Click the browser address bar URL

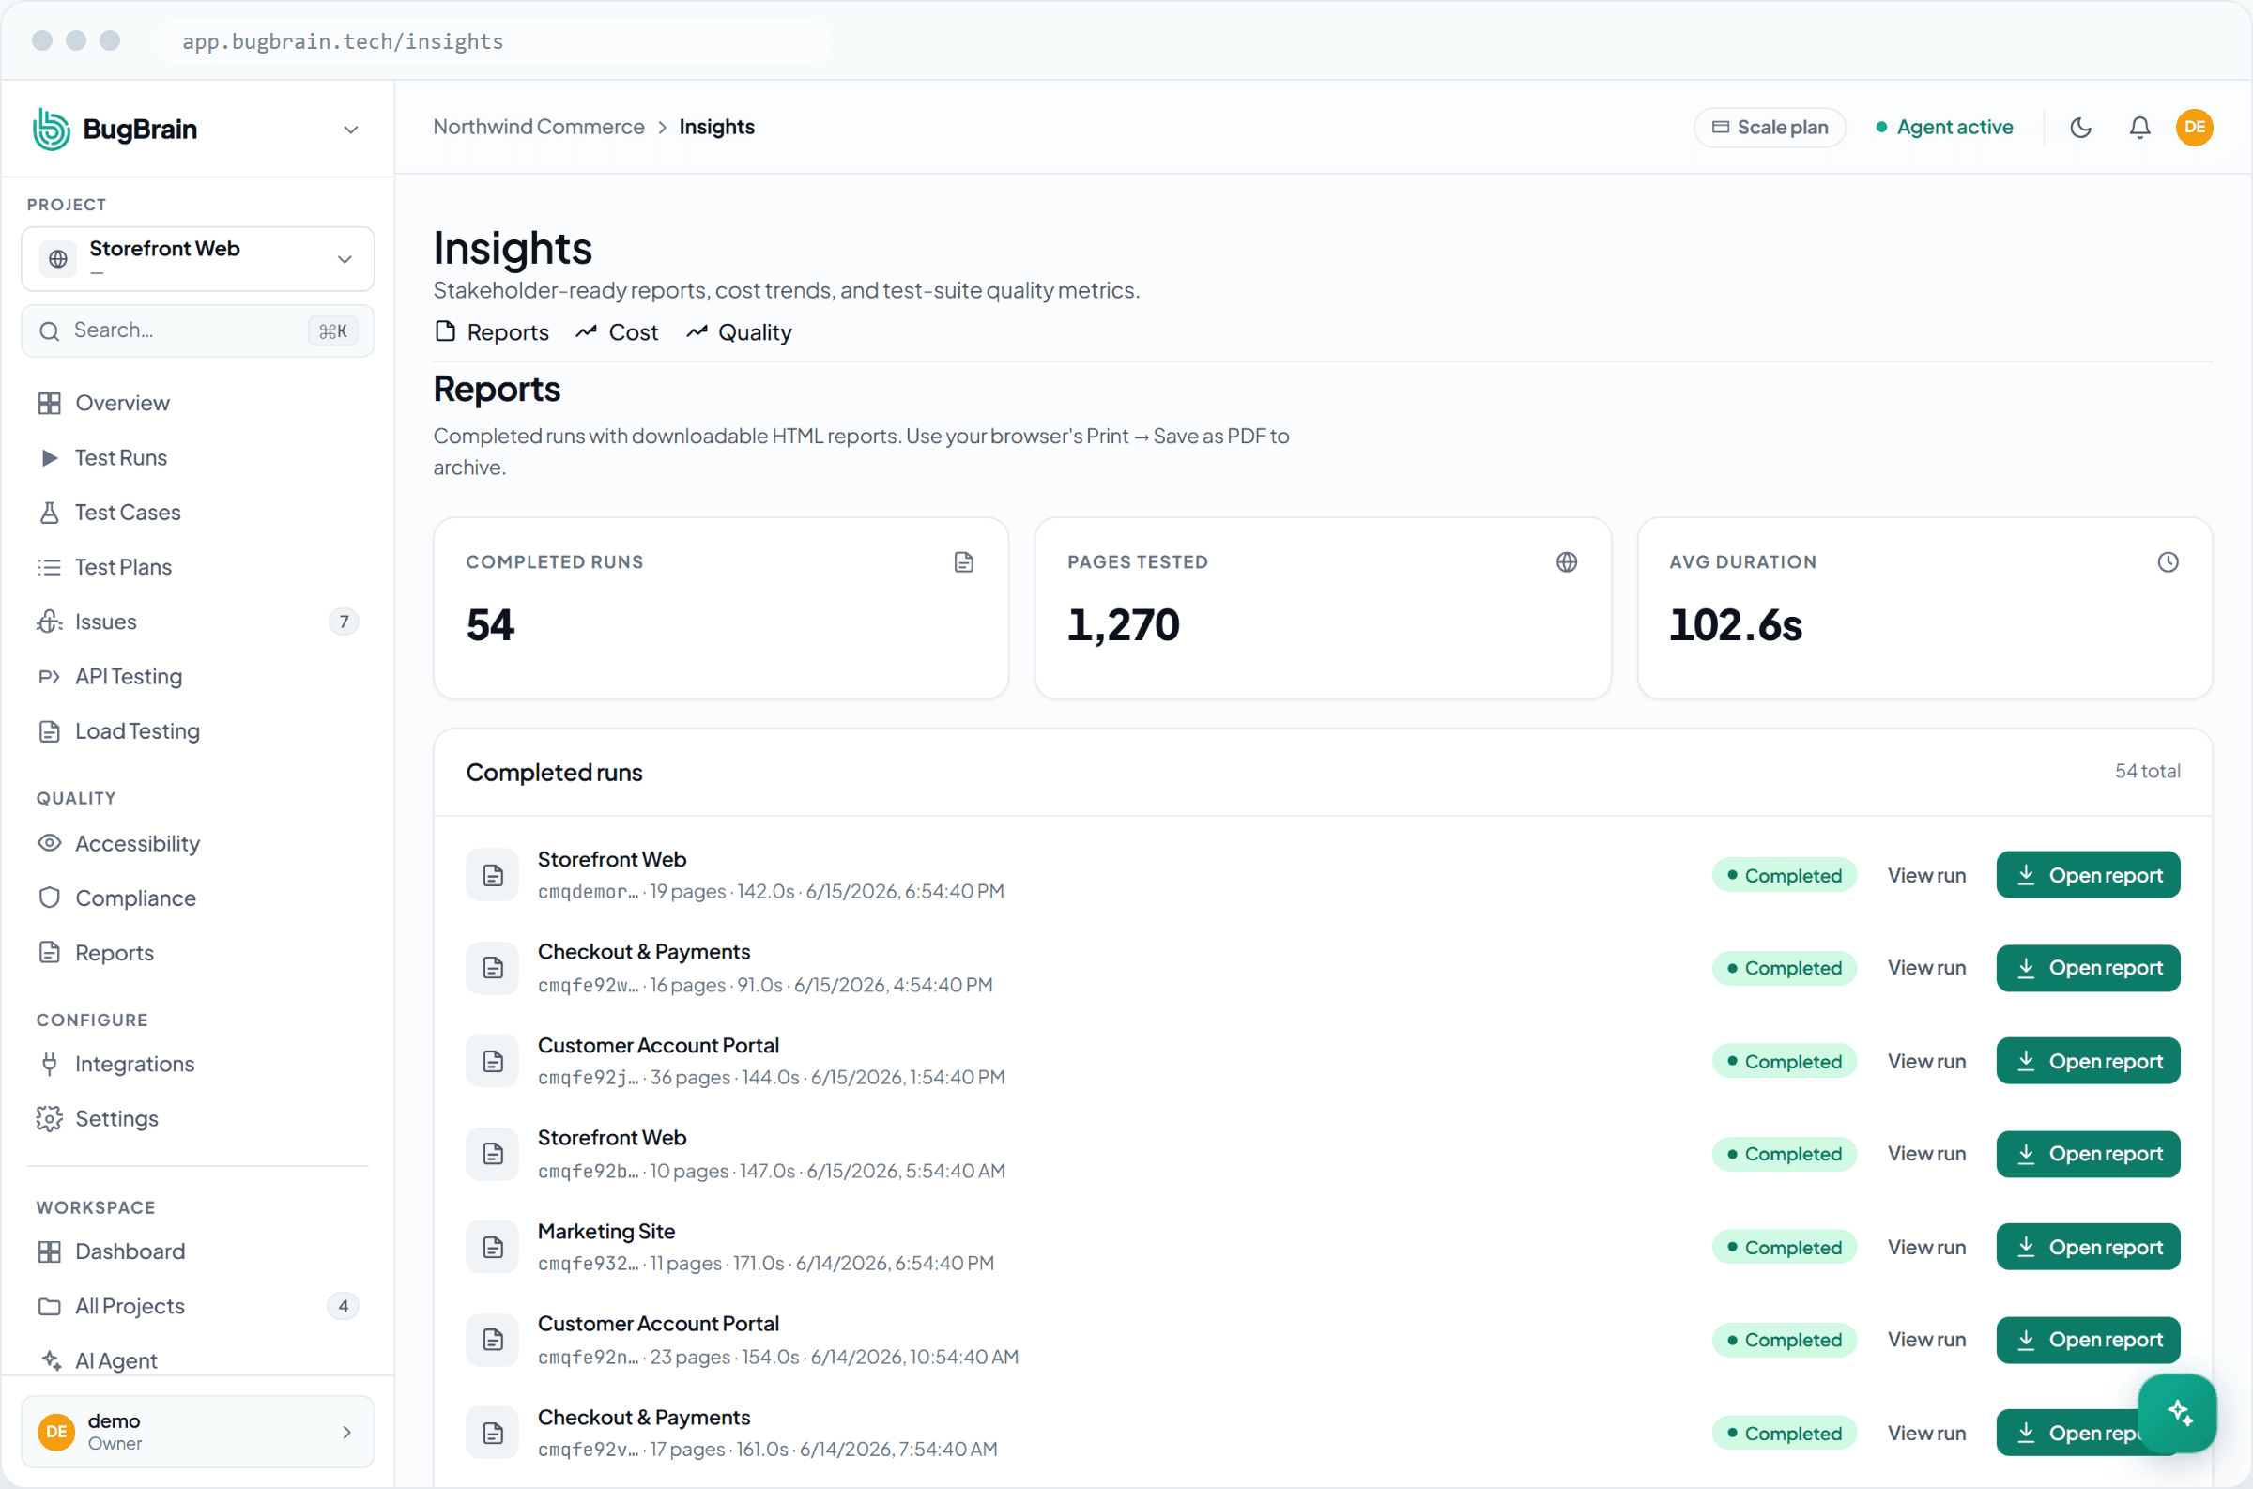click(x=343, y=40)
